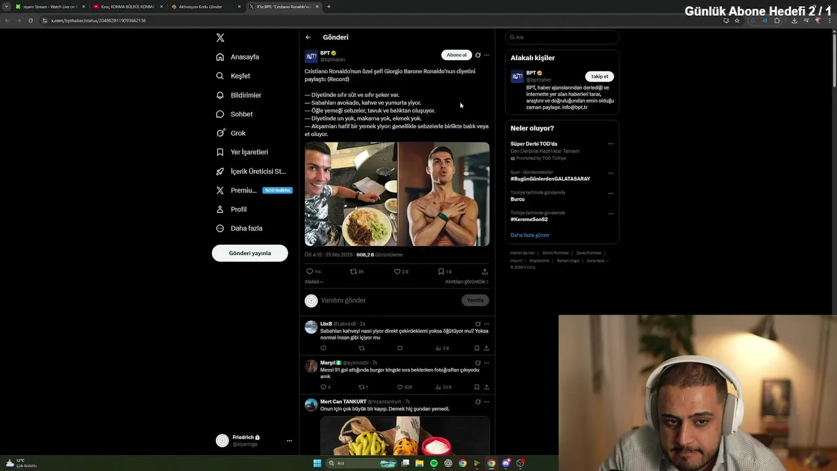Open three-dot menu on Marşıl reply
Image resolution: width=837 pixels, height=471 pixels.
point(487,362)
